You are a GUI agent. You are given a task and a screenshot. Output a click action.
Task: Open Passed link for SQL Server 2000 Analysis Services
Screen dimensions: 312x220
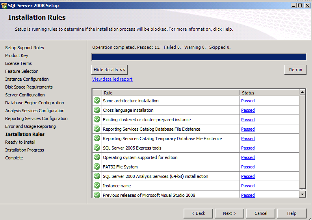[248, 176]
